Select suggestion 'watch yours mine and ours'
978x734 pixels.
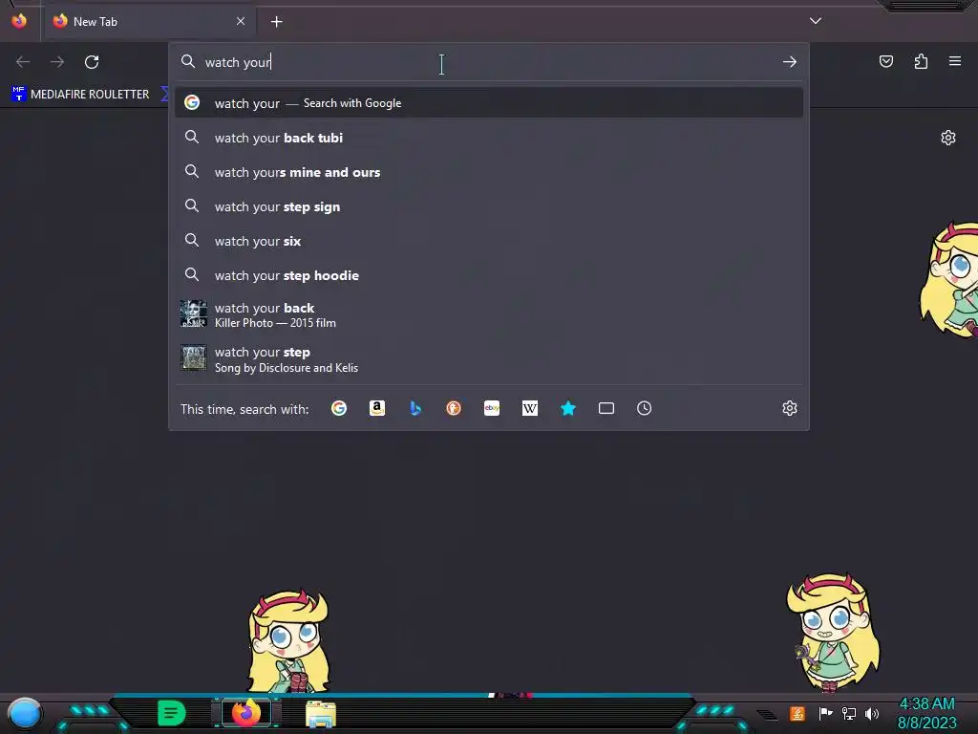(489, 172)
